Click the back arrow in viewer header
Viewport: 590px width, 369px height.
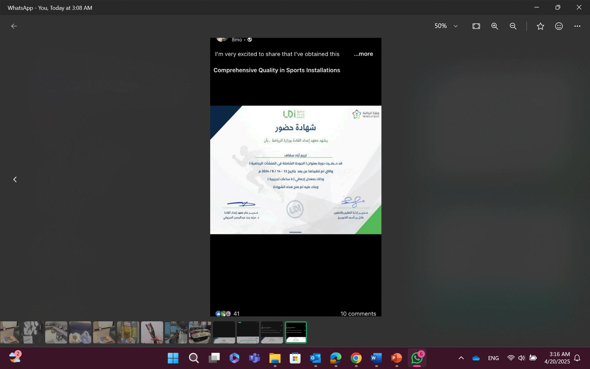point(14,26)
